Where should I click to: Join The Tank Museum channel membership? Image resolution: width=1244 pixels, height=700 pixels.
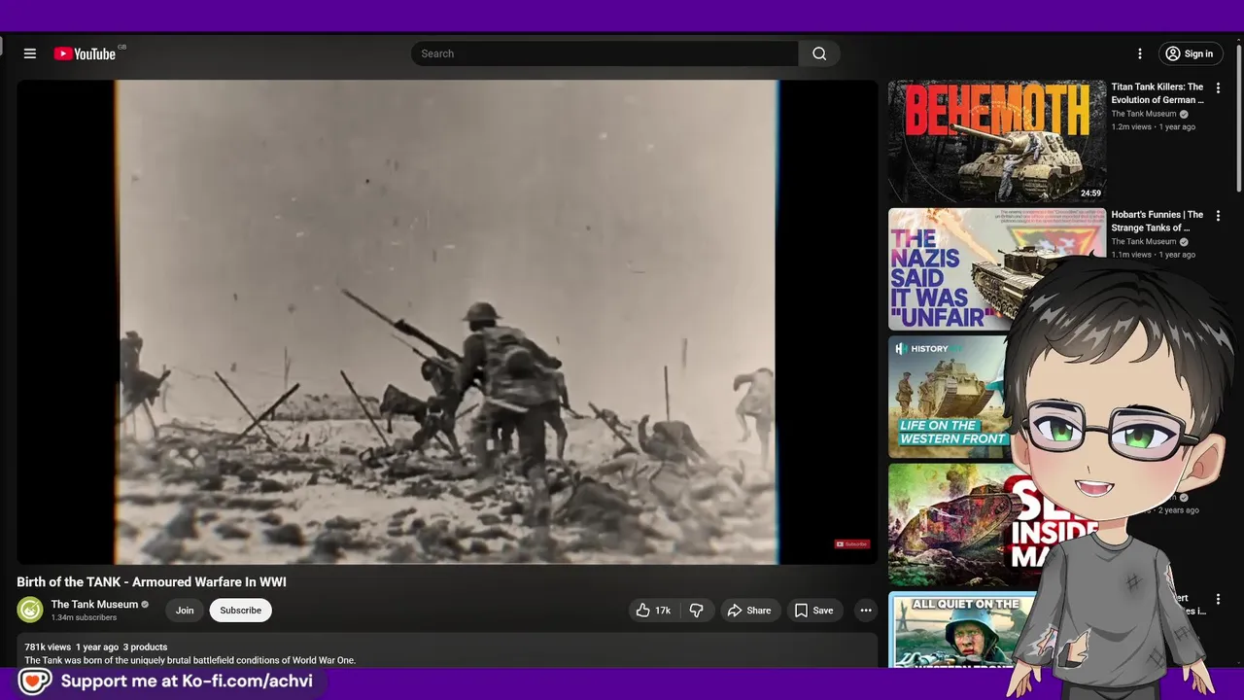185,611
